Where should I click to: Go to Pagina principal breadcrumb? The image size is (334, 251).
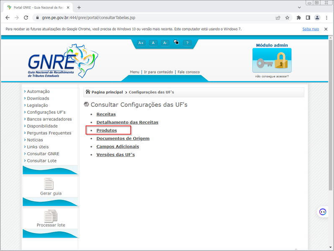(x=107, y=92)
